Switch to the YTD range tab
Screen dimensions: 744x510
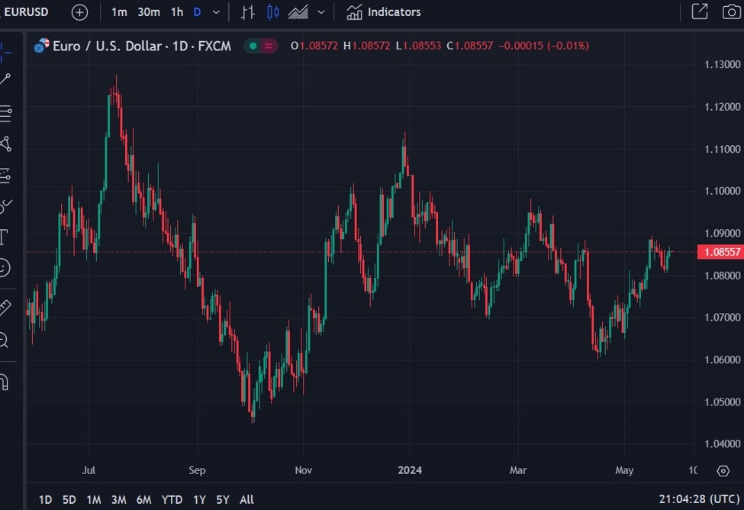point(172,499)
